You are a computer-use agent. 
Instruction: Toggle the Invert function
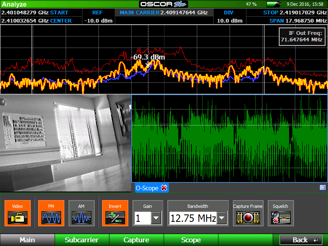[x=115, y=213]
